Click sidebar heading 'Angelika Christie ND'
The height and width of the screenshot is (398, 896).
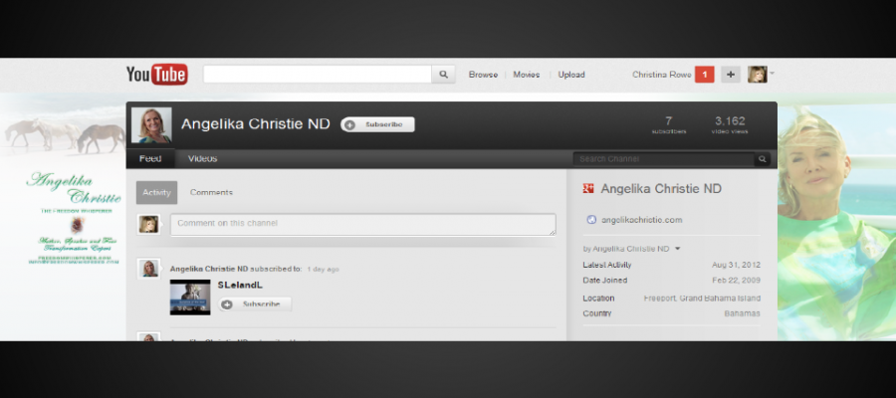click(661, 188)
